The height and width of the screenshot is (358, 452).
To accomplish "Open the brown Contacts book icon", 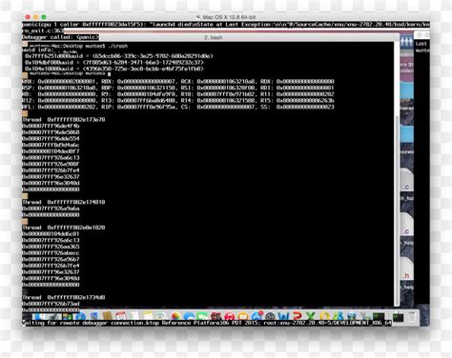I will [108, 316].
